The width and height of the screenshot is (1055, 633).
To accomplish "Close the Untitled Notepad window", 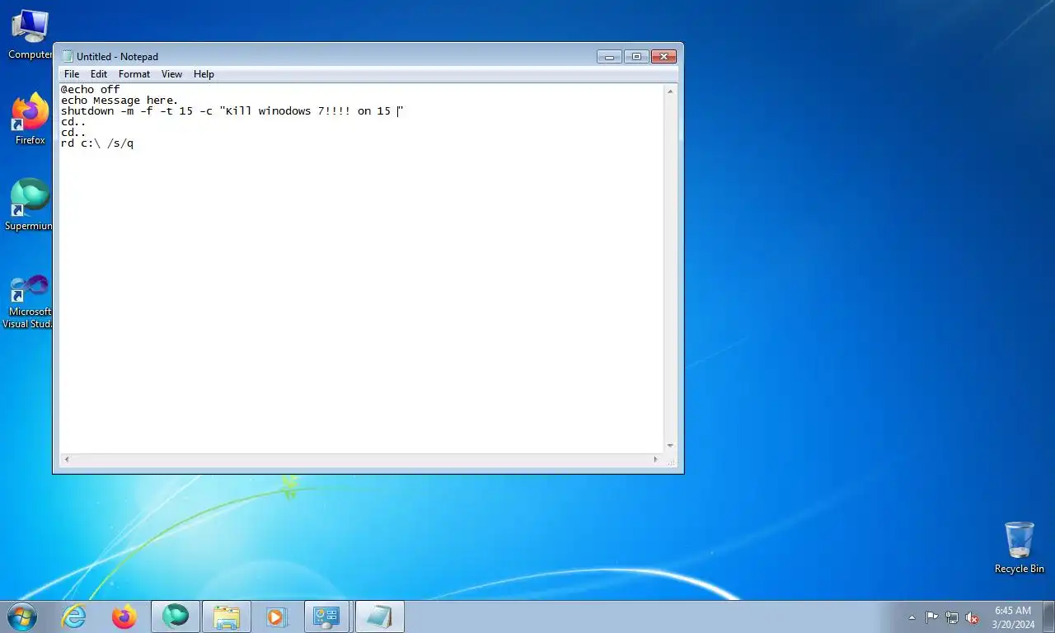I will [663, 56].
